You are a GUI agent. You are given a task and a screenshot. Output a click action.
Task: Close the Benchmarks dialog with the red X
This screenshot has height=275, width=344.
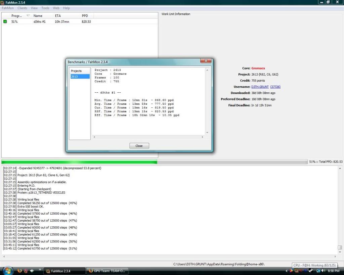(206, 61)
